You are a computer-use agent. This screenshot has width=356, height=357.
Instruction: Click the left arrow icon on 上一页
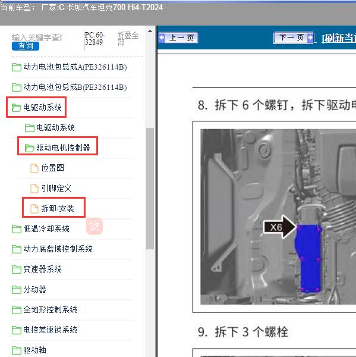162,38
